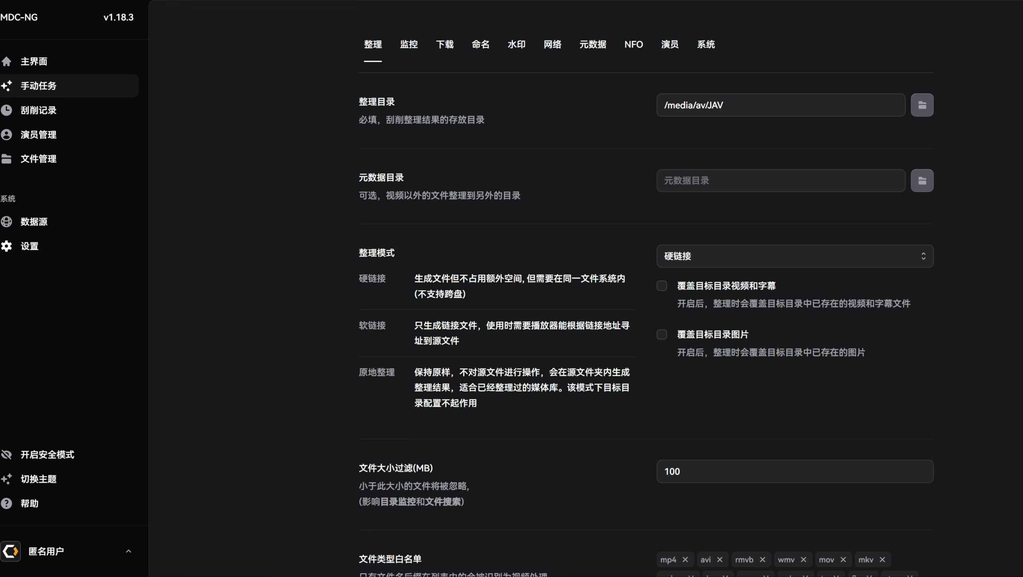Click the 文件大小过滤 input field
The image size is (1023, 577).
pos(794,471)
